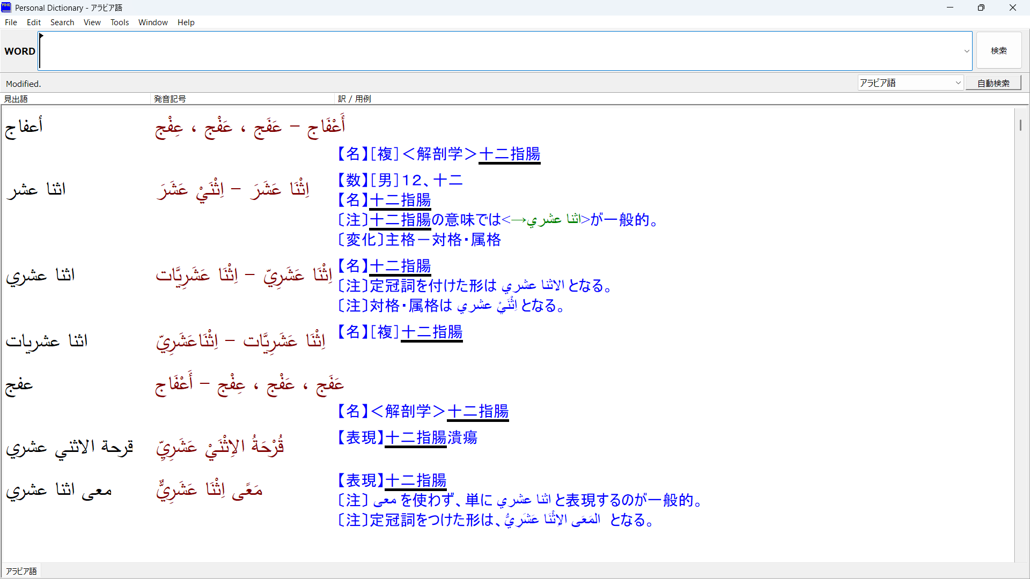1030x579 pixels.
Task: Click the 訳 / 用例 column header
Action: (x=354, y=99)
